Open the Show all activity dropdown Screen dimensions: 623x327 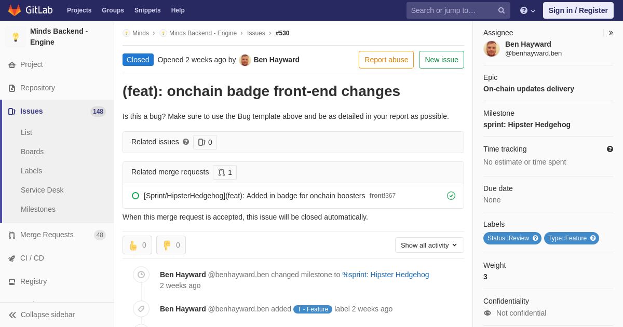(x=429, y=245)
